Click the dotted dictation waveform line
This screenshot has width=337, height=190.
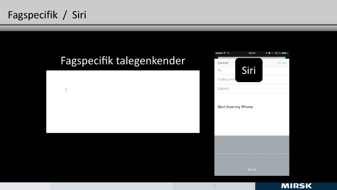tap(252, 154)
